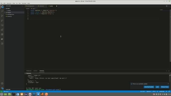Open the Go menu

pyautogui.click(x=17, y=3)
